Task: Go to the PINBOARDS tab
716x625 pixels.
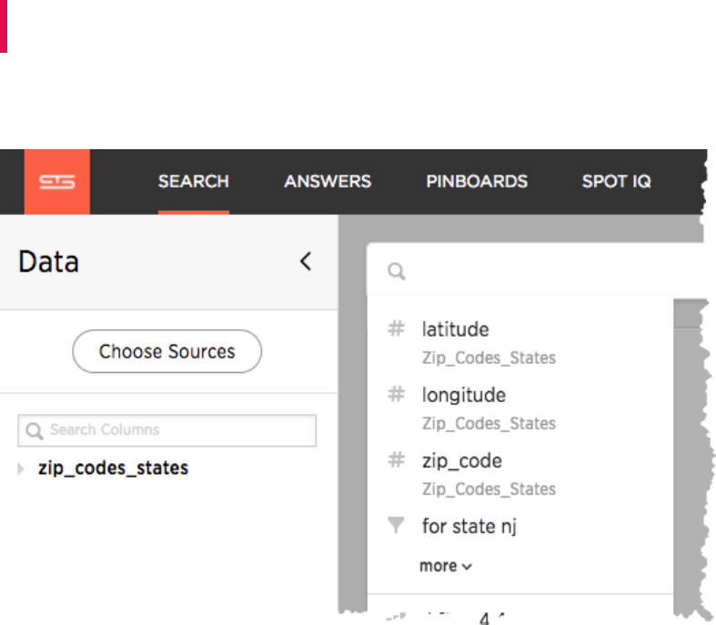Action: [x=477, y=181]
